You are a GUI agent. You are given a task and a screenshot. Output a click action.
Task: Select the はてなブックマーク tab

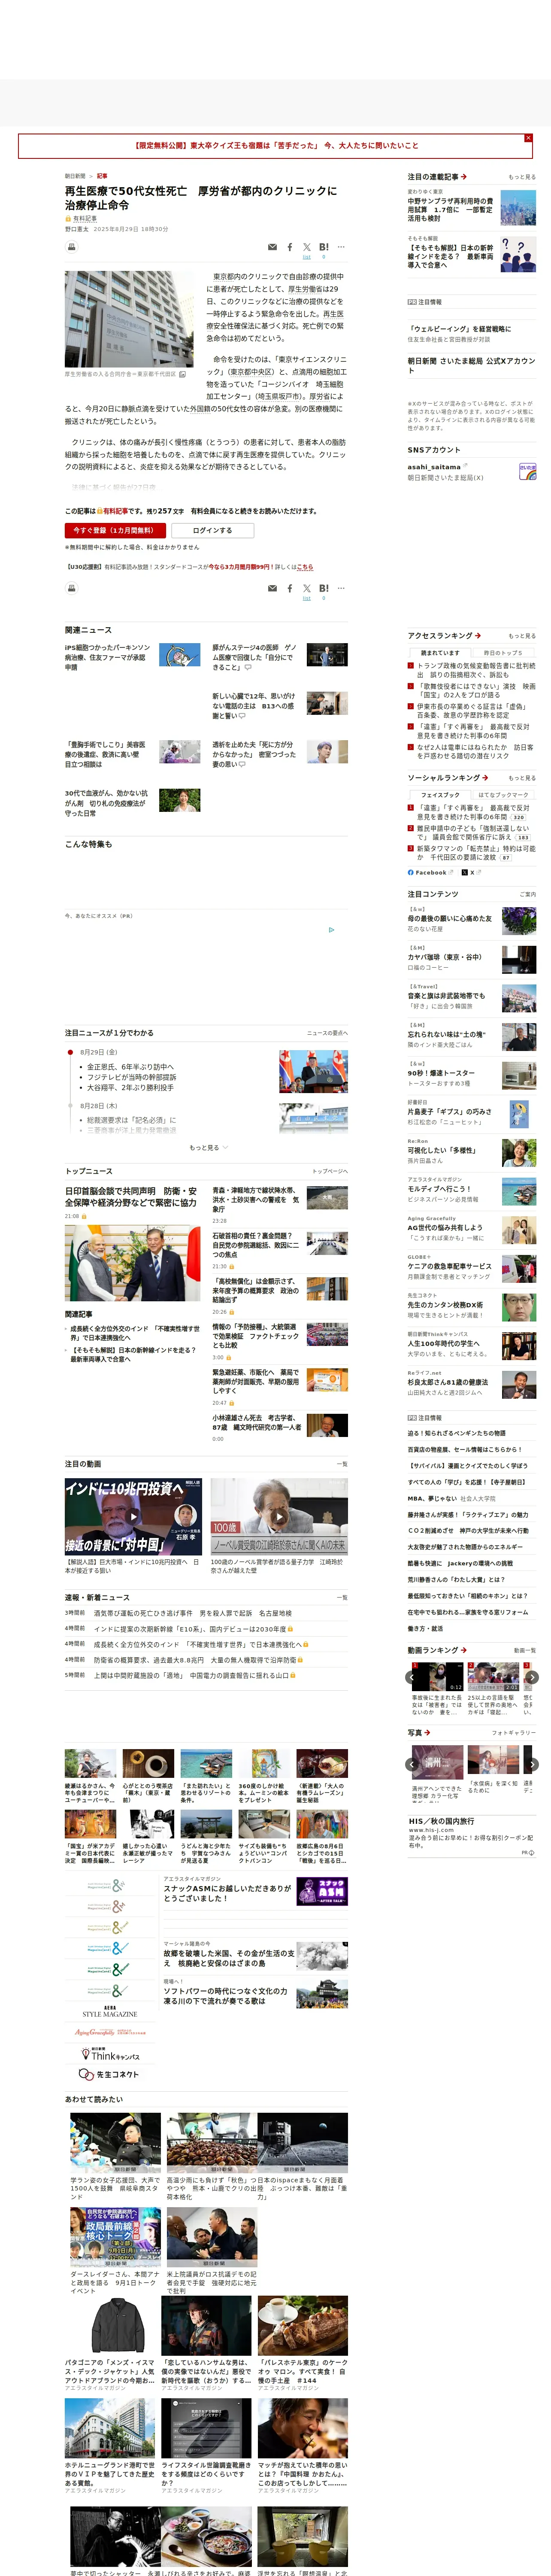[x=503, y=795]
